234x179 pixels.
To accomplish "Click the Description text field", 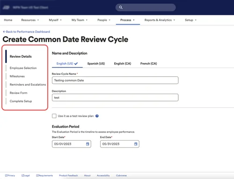I will tap(115, 97).
